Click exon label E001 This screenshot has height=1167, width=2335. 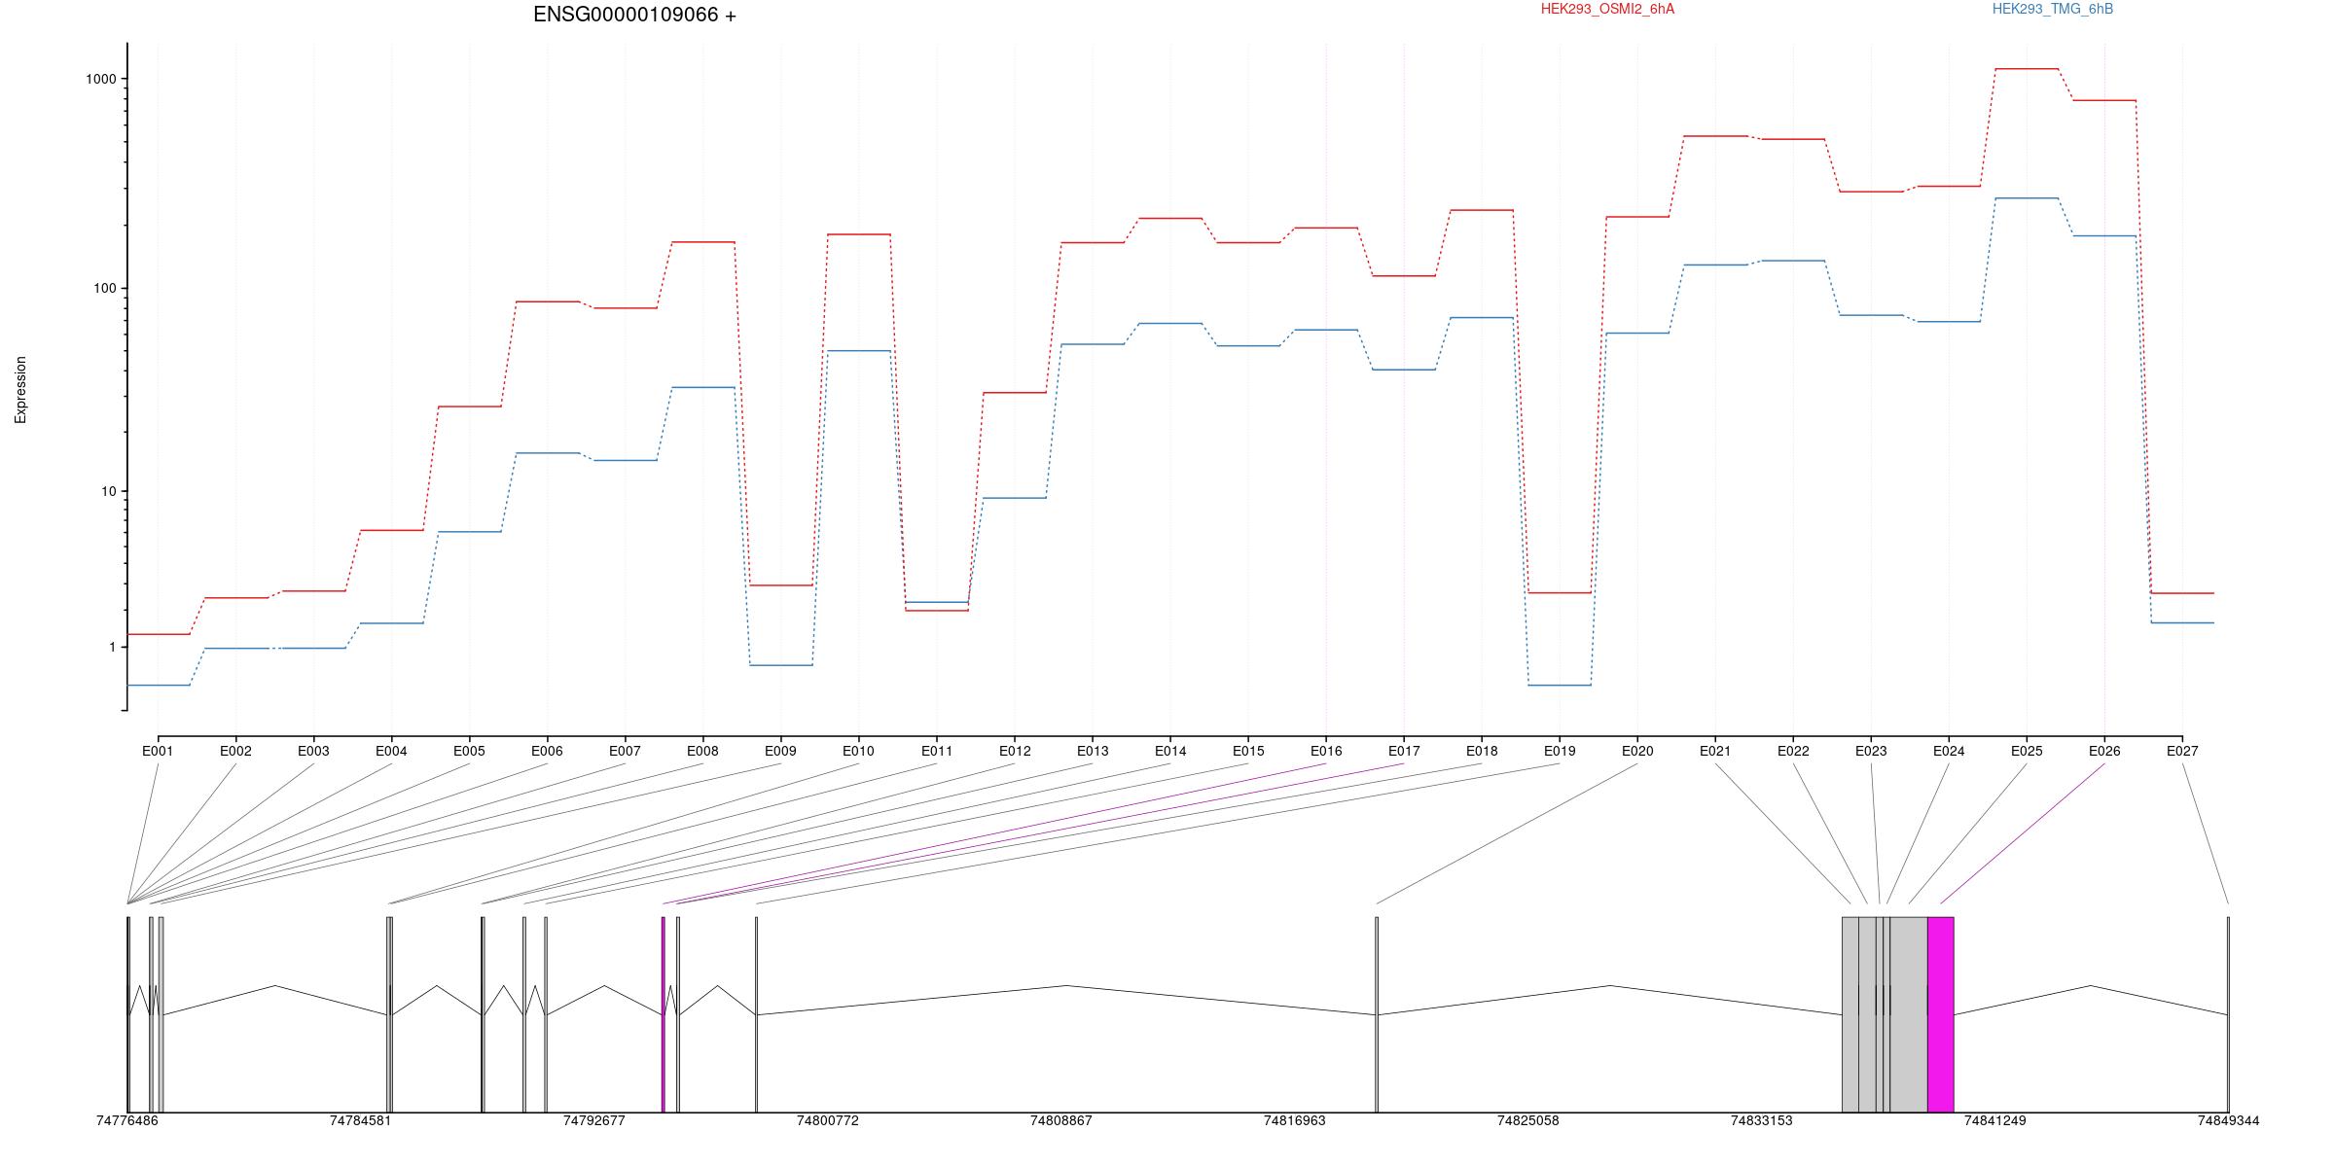158,752
